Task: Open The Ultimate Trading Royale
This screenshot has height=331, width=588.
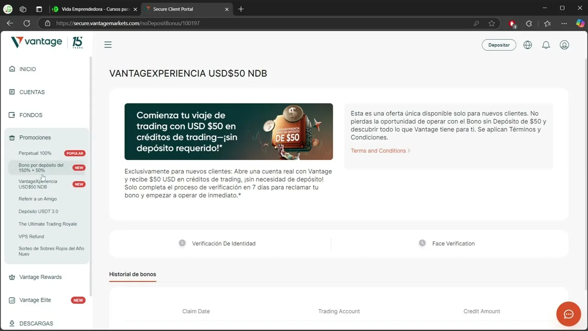Action: [48, 224]
